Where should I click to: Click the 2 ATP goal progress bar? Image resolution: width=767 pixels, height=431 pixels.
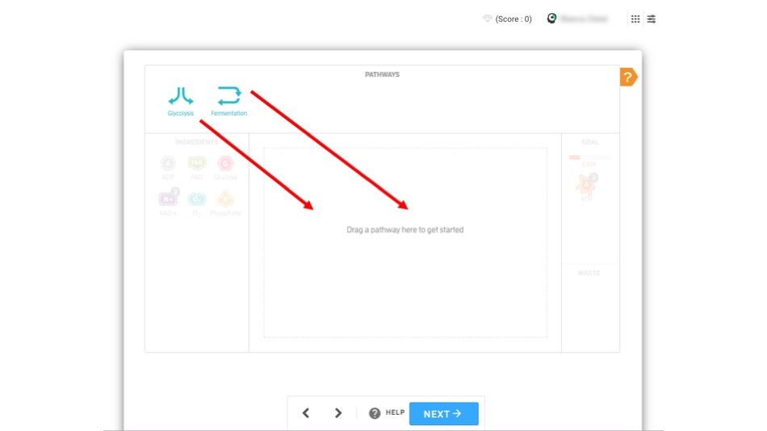(590, 157)
